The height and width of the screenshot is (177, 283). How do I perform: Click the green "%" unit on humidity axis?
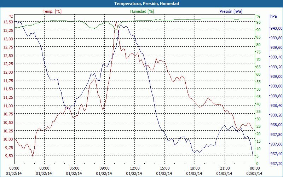click(x=259, y=16)
